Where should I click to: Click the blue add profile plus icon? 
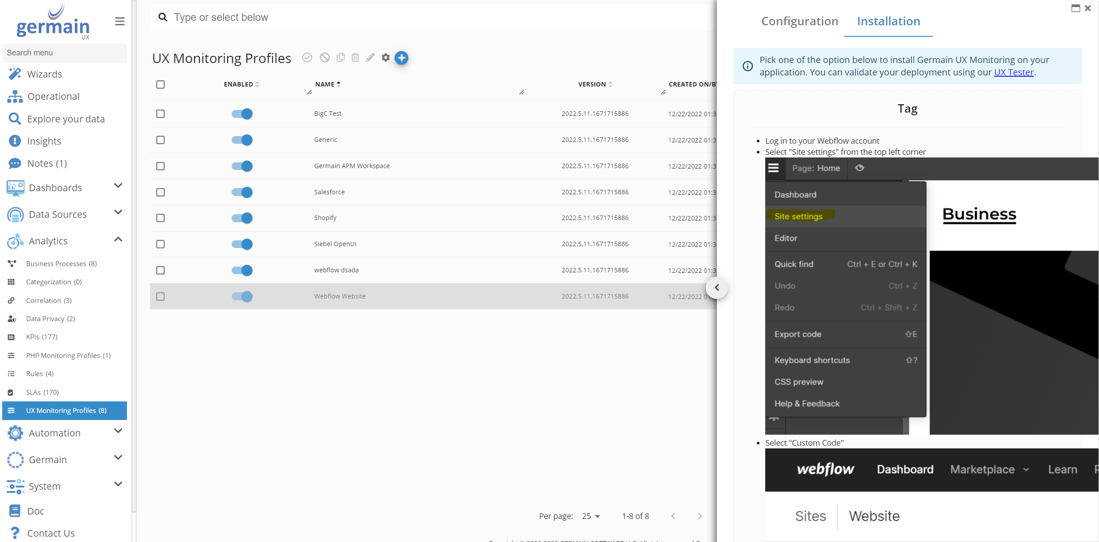pyautogui.click(x=401, y=58)
